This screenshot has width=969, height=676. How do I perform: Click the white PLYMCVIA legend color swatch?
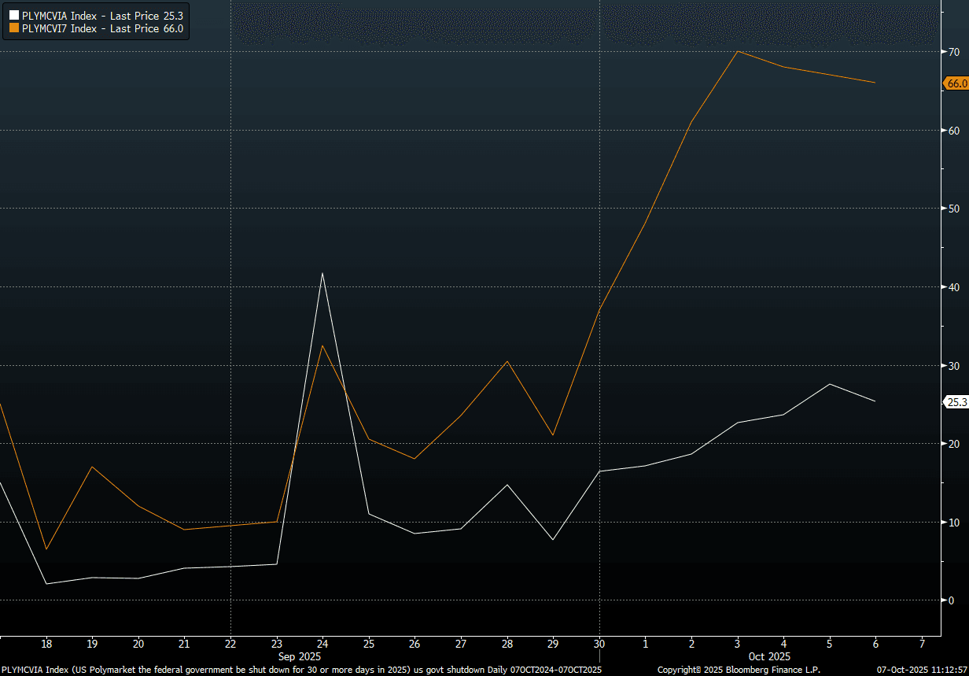[x=13, y=15]
